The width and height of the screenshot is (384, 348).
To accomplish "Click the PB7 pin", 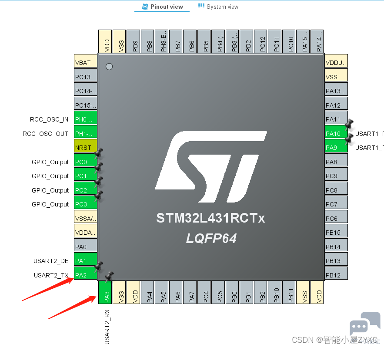I will 176,41.
